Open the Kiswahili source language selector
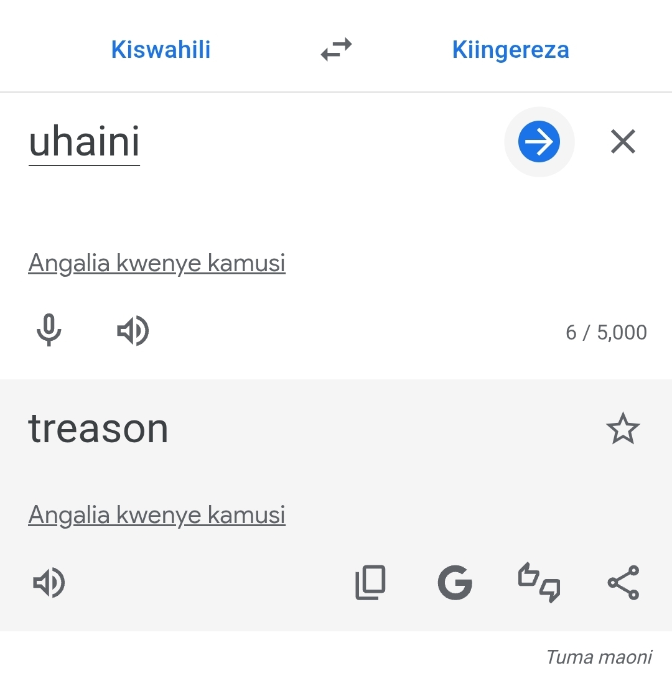Viewport: 672px width, 691px height. tap(161, 50)
